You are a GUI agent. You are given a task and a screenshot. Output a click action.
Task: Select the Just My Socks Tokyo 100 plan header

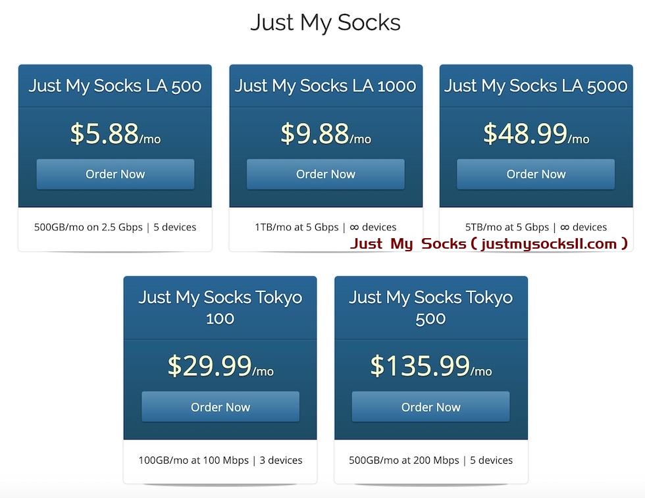[220, 308]
